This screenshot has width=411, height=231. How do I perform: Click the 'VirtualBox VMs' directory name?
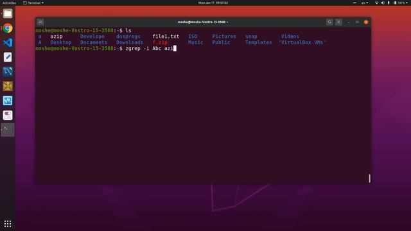tap(302, 42)
